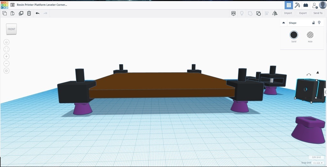
Task: Click the Copy tool icon
Action: (4, 13)
